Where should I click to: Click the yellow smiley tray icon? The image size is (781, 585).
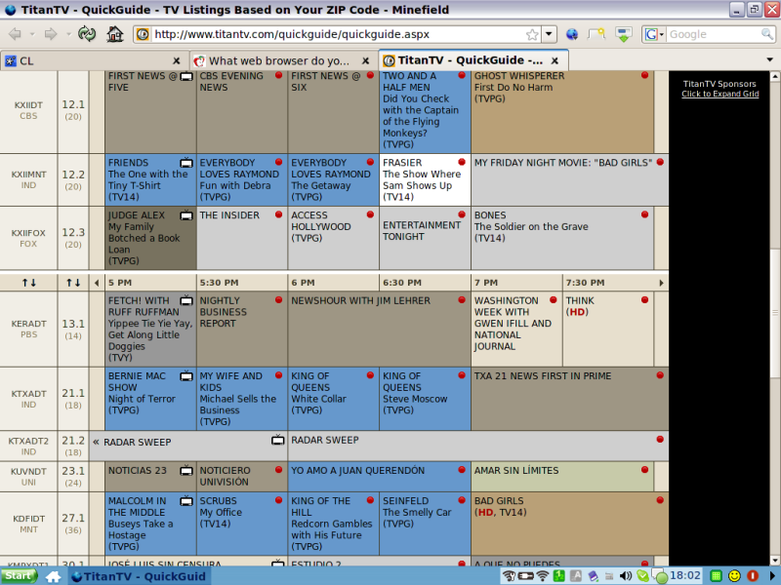734,576
